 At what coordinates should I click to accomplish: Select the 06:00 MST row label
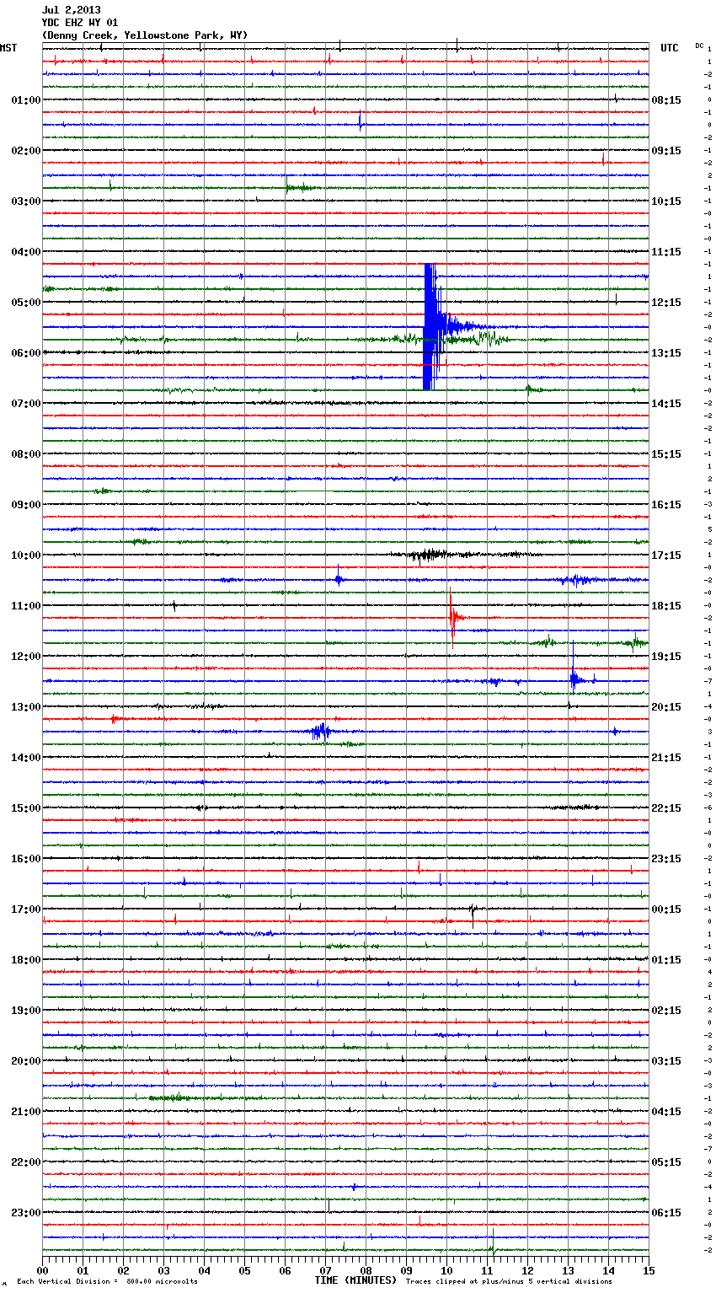26,353
